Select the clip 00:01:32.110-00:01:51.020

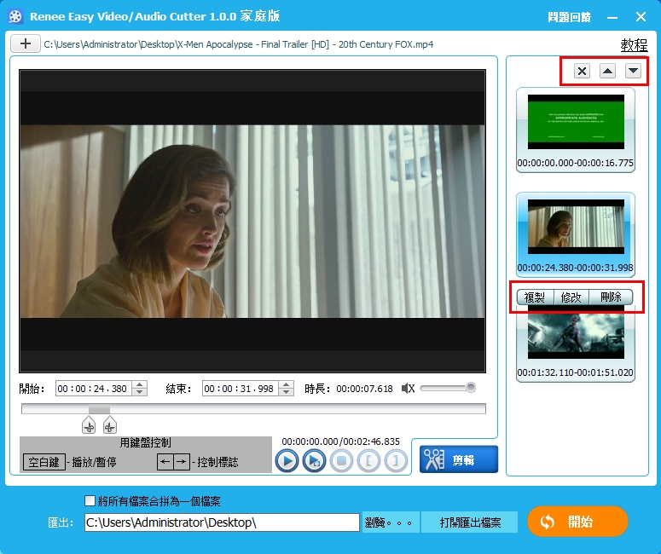[x=576, y=343]
